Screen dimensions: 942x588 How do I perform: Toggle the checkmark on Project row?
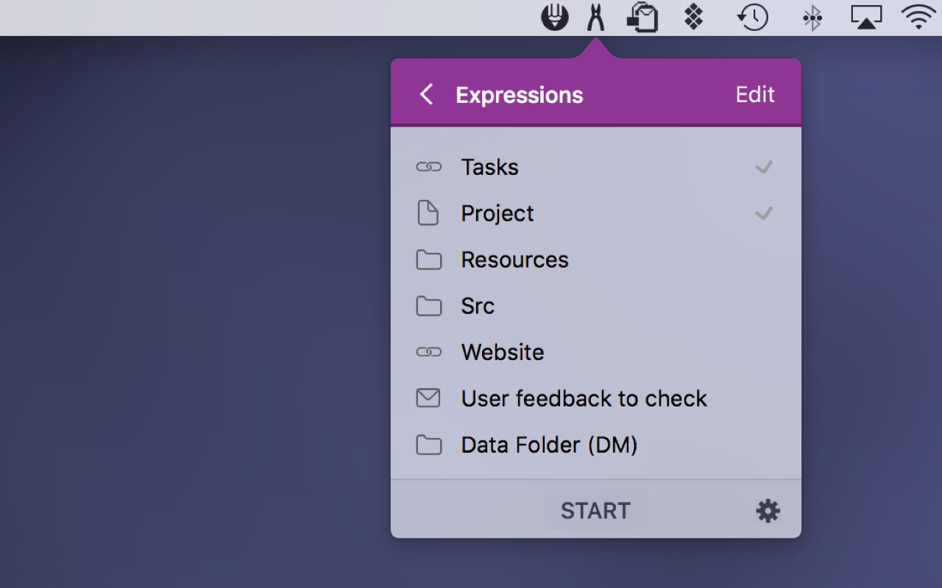(x=764, y=213)
